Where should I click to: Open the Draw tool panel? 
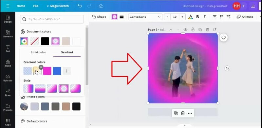[8, 93]
